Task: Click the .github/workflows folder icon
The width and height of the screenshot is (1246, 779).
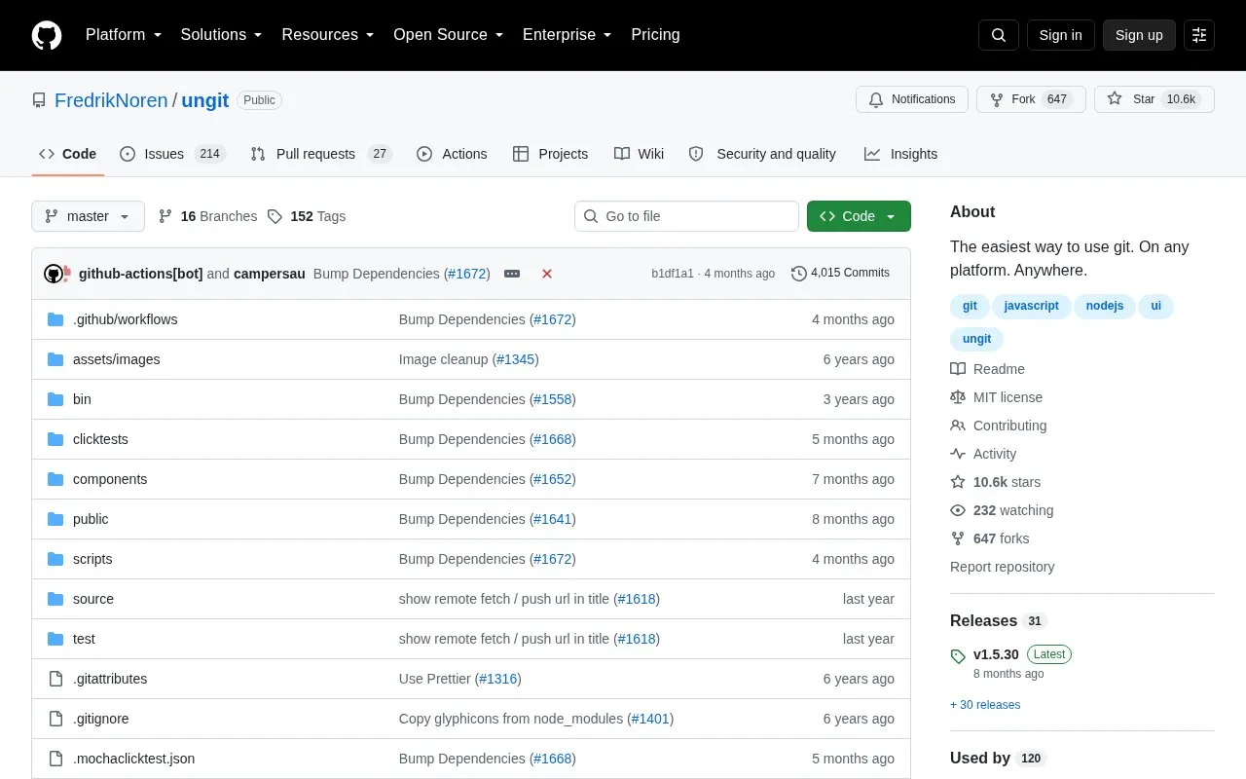Action: [55, 319]
